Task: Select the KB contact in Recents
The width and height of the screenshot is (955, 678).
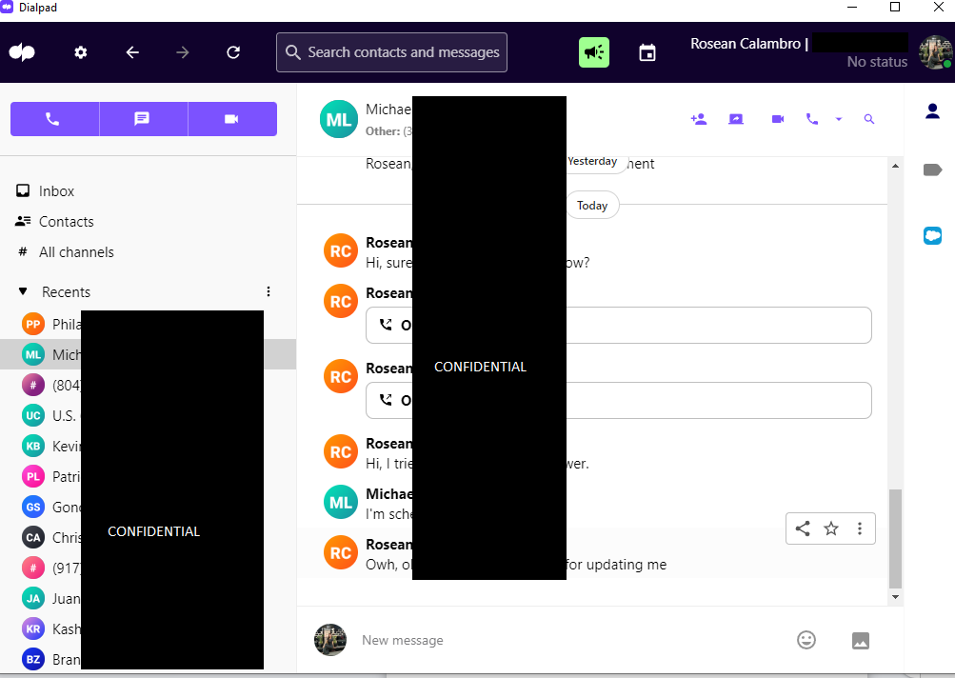Action: (x=148, y=446)
